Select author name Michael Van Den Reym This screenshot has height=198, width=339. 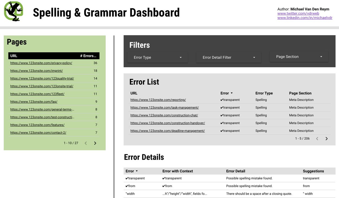coord(310,9)
